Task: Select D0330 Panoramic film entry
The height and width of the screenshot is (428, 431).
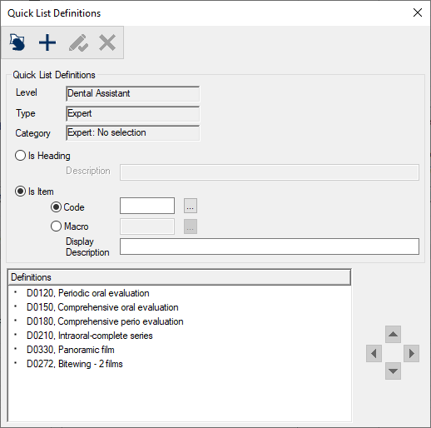Action: click(x=71, y=350)
